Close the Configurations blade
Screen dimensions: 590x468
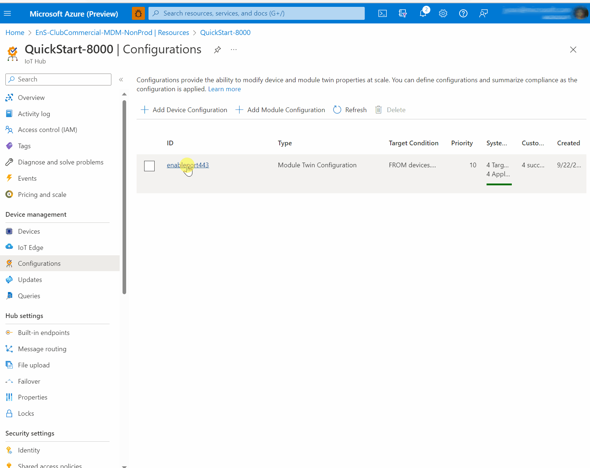tap(573, 50)
